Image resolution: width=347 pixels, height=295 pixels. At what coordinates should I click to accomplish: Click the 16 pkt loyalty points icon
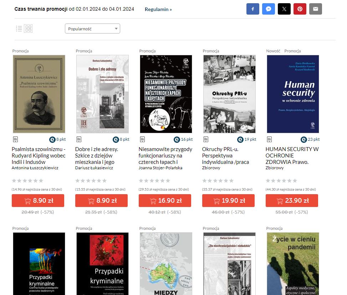177,140
